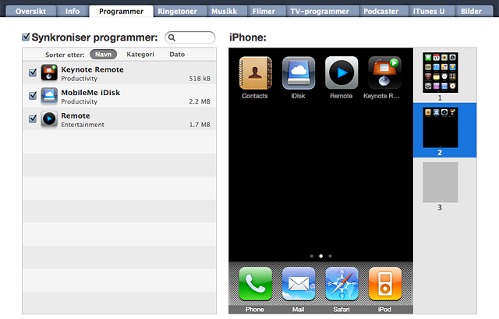
Task: Sort apps by Navn
Action: click(104, 55)
